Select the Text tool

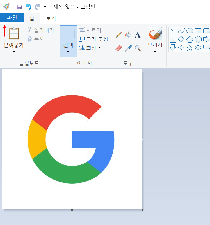138,35
